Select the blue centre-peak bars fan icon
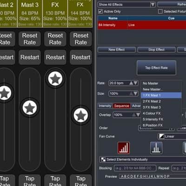 156,148
